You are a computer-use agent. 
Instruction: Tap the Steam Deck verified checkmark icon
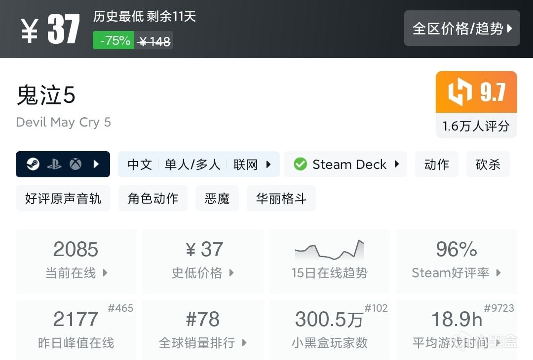pos(300,164)
